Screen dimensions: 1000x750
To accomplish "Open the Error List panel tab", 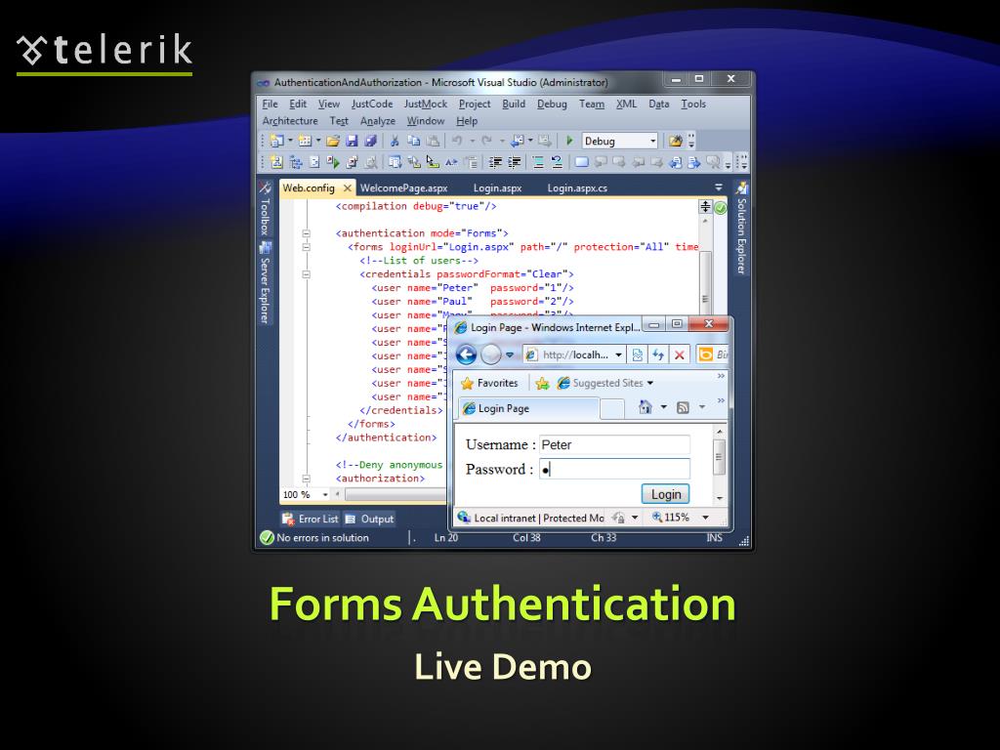I will (311, 519).
